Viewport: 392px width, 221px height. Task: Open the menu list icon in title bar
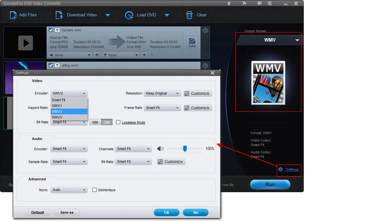270,3
